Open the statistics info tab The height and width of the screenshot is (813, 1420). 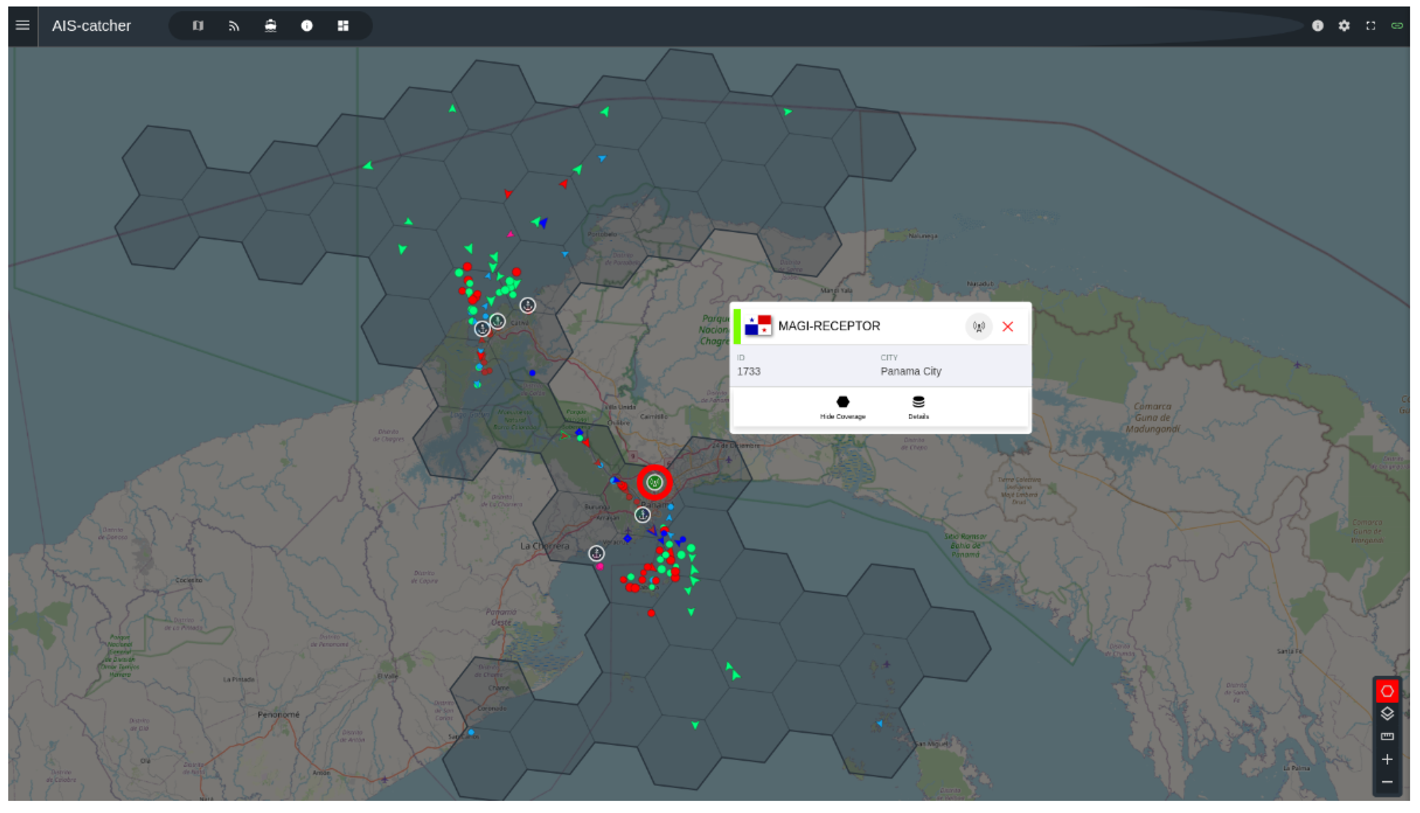coord(307,26)
